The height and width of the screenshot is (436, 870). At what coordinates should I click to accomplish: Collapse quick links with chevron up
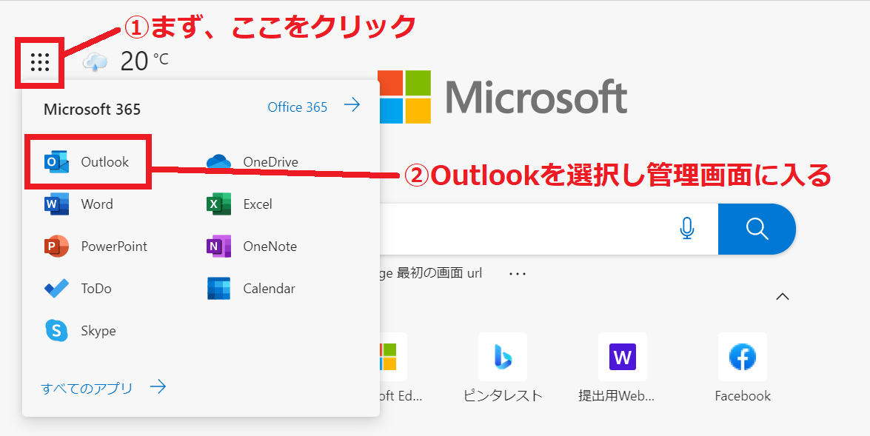(x=783, y=297)
